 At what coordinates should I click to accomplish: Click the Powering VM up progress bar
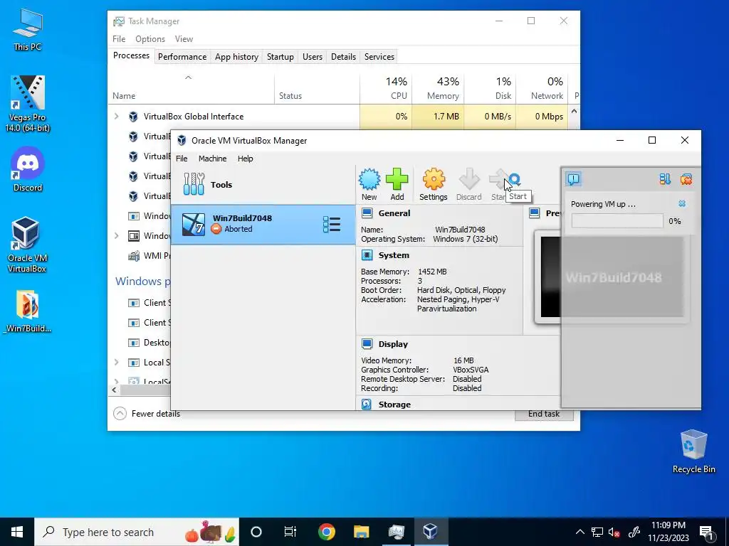[617, 221]
